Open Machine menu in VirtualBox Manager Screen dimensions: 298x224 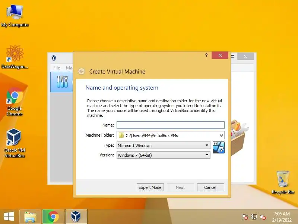[x=69, y=68]
